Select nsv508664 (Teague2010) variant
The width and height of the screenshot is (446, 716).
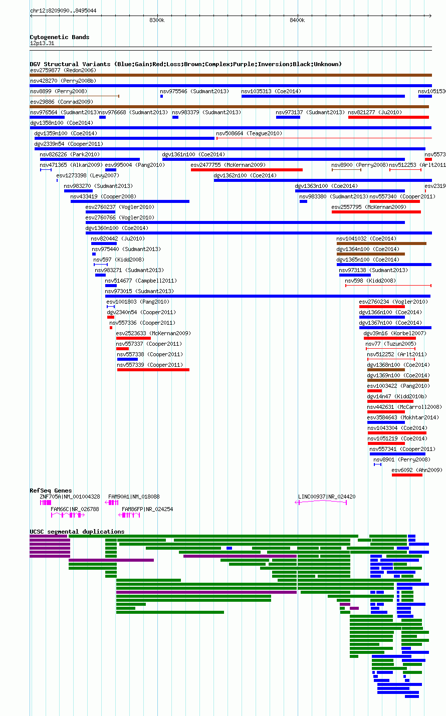pos(250,133)
